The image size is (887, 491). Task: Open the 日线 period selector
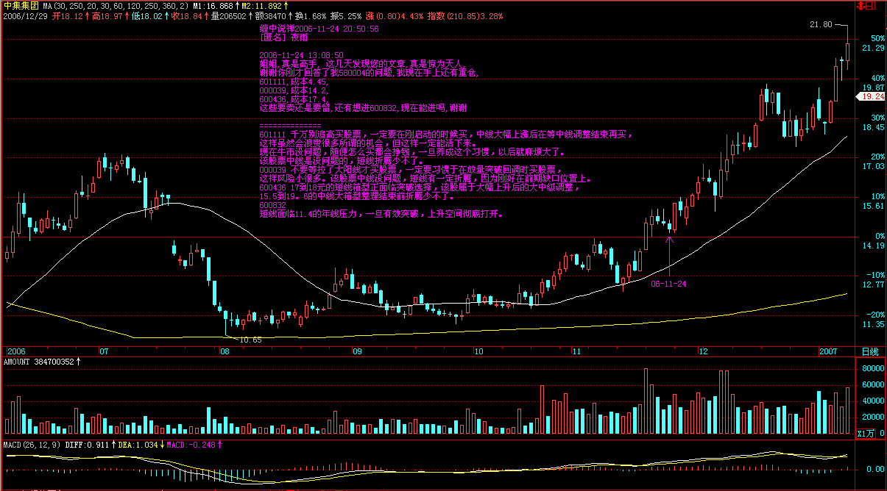[869, 352]
